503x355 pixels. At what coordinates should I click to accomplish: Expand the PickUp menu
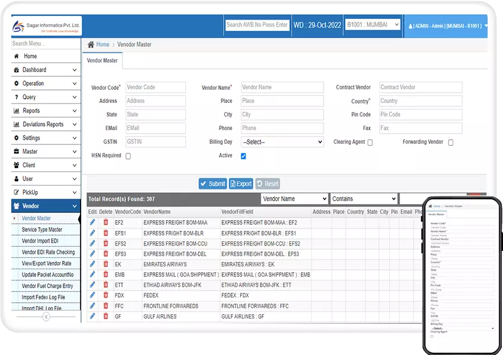pos(46,192)
